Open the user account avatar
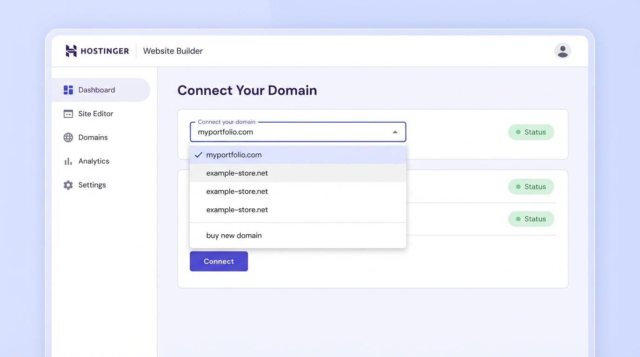This screenshot has height=357, width=640. click(x=563, y=51)
